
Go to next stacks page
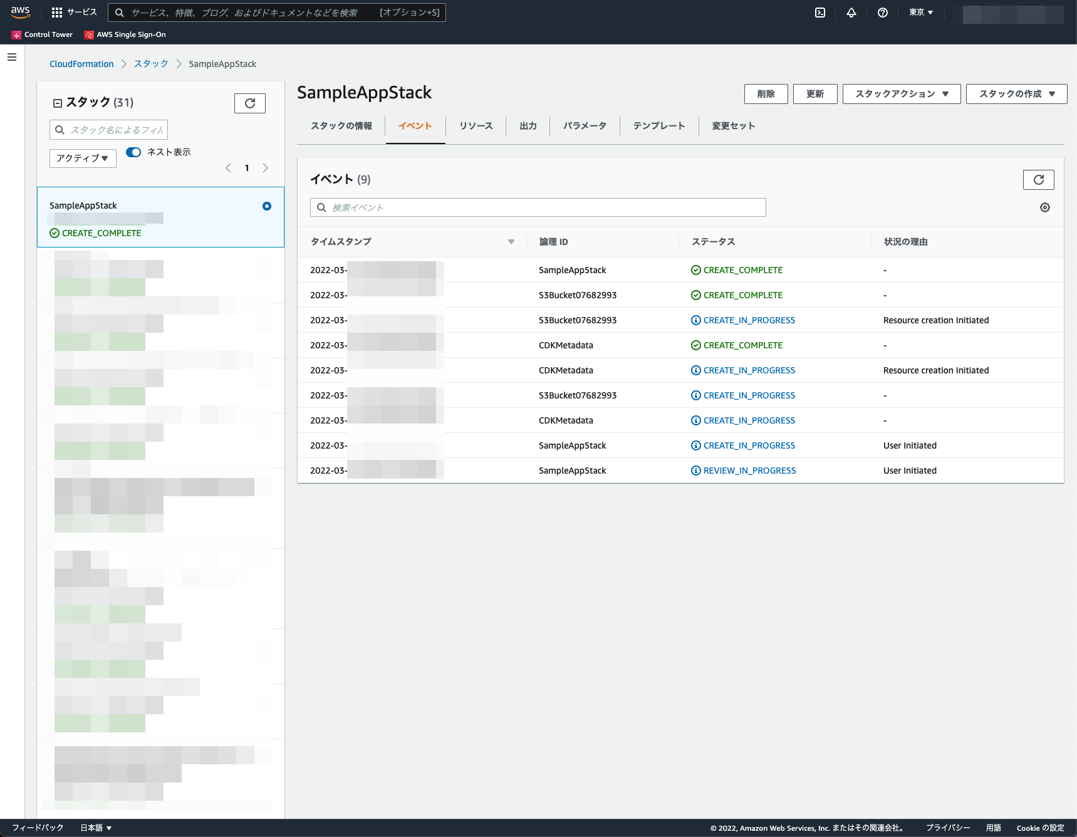(x=266, y=168)
